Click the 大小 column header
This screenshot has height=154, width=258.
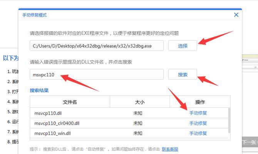tap(140, 102)
